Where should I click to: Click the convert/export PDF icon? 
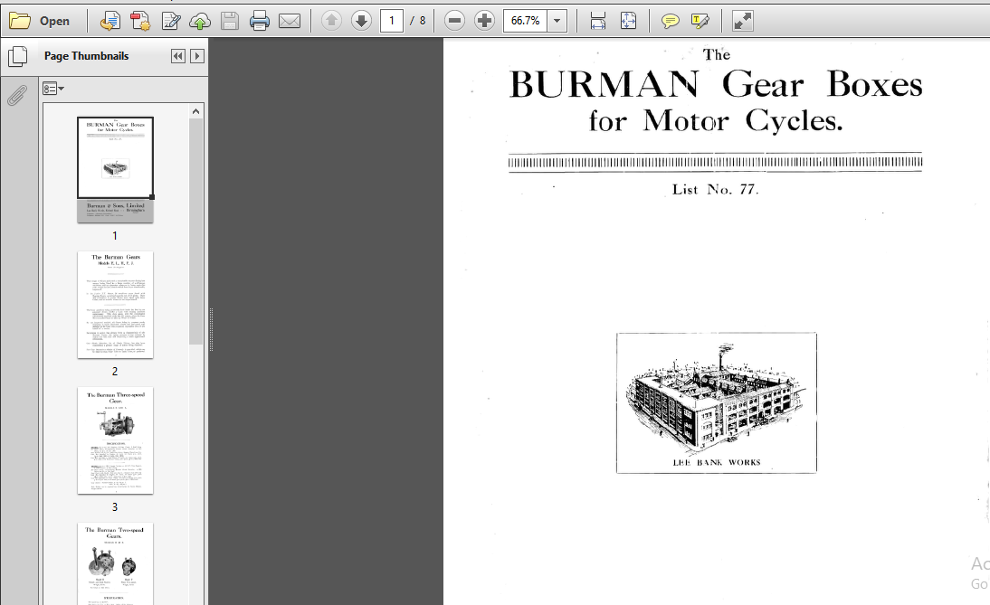point(109,21)
